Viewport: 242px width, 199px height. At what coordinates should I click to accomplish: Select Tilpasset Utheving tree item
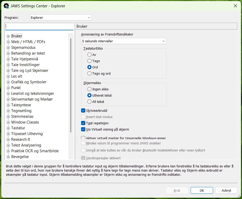click(x=27, y=134)
